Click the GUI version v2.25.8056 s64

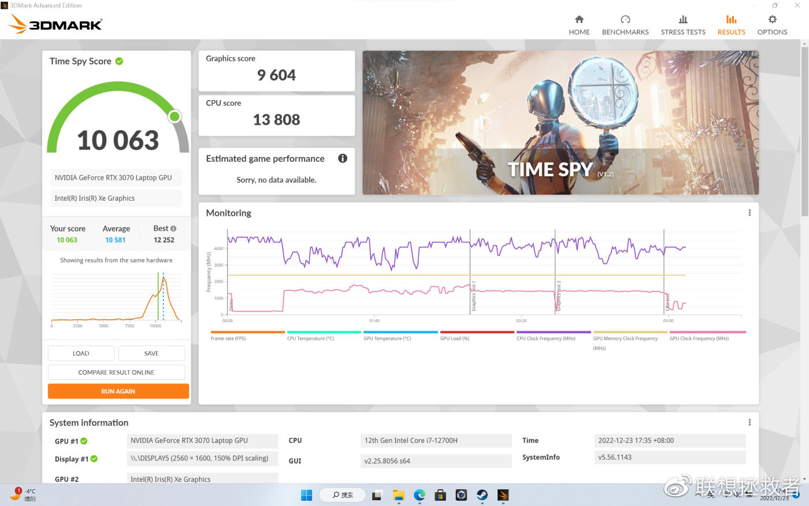click(436, 461)
